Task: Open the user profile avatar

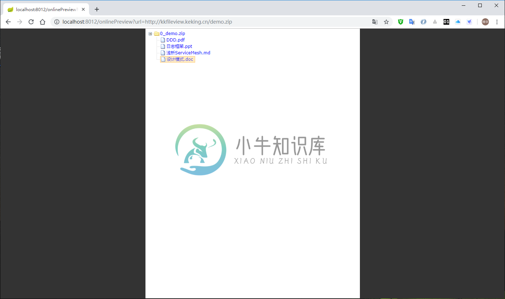Action: click(x=485, y=22)
